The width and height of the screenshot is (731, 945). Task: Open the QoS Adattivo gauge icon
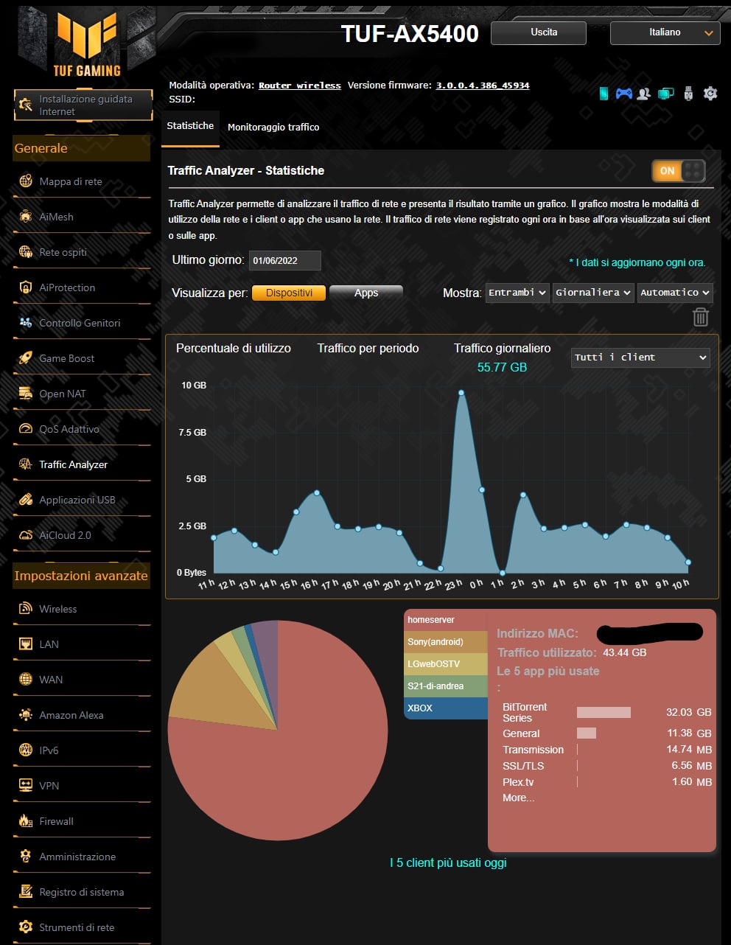point(26,428)
